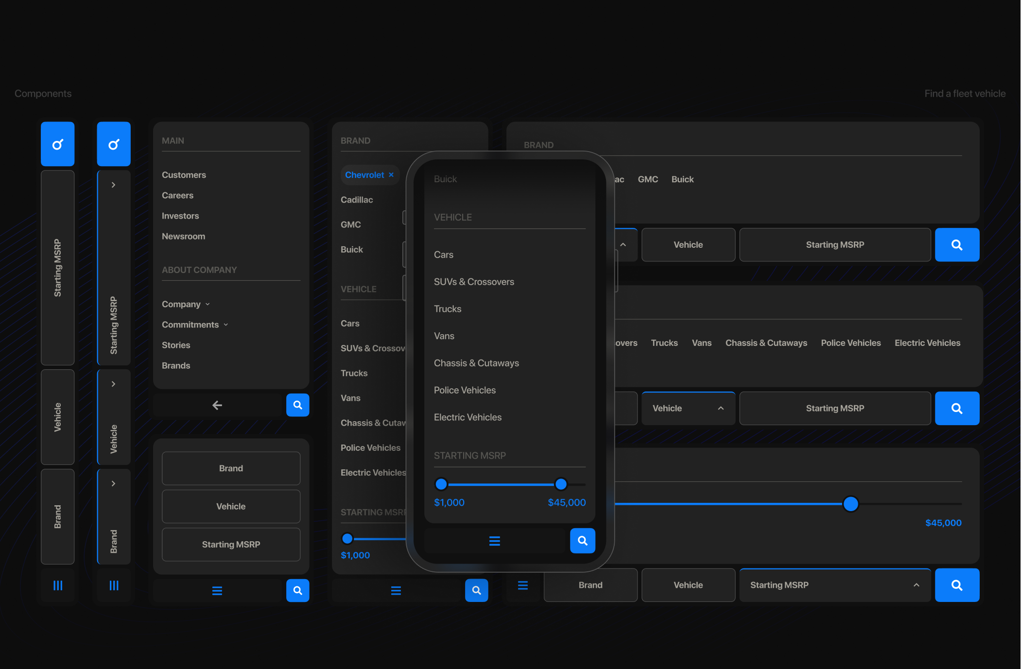Image resolution: width=1021 pixels, height=669 pixels.
Task: Open the Customers menu item
Action: (184, 175)
